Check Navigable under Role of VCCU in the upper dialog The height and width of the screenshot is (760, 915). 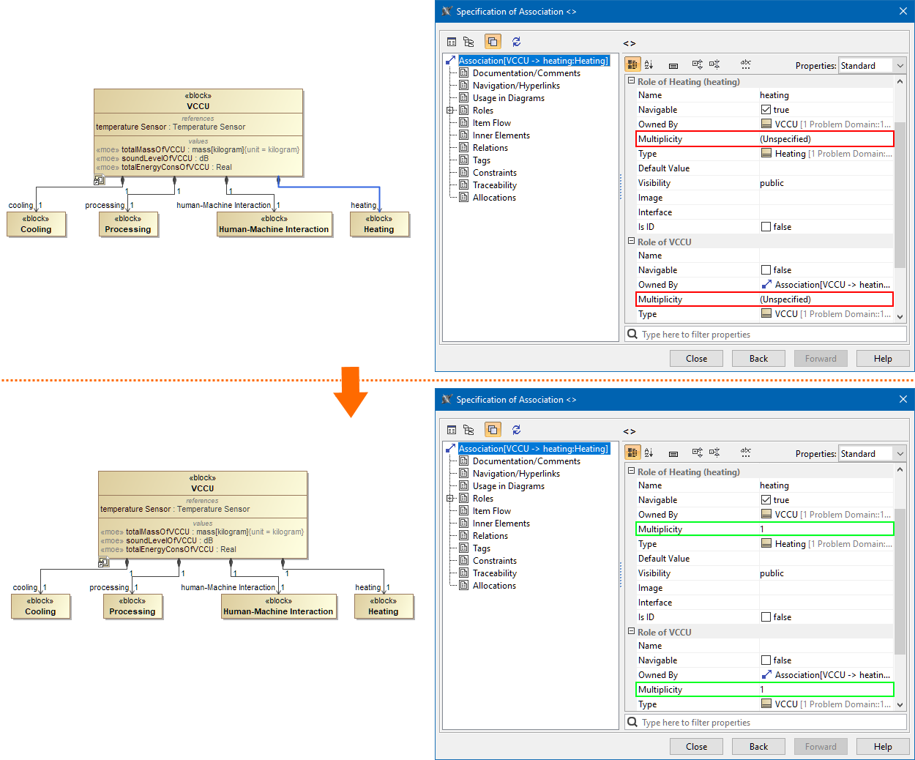[766, 270]
